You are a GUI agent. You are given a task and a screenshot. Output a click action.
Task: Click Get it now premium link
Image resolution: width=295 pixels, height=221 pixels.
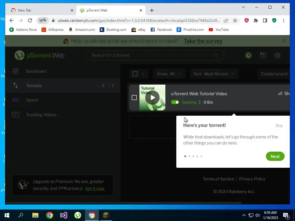pos(94,188)
